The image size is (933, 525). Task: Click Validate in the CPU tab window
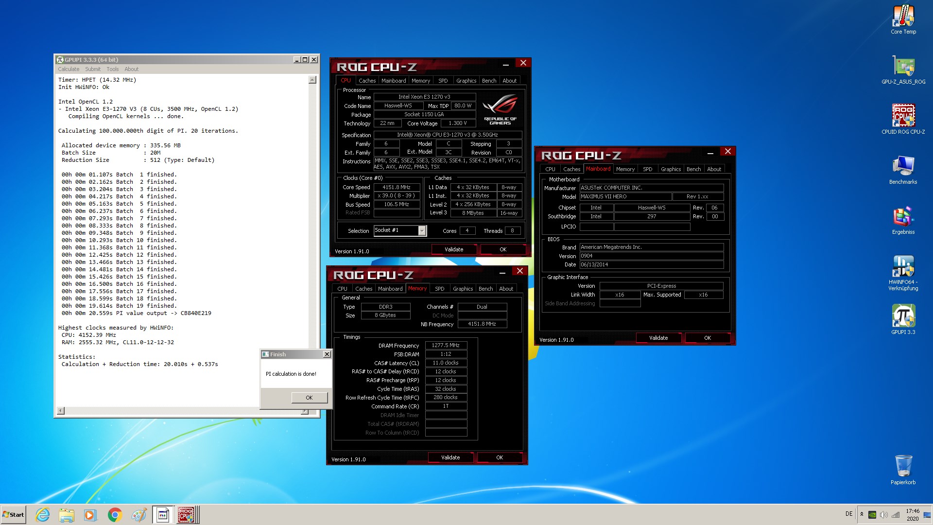click(x=454, y=249)
